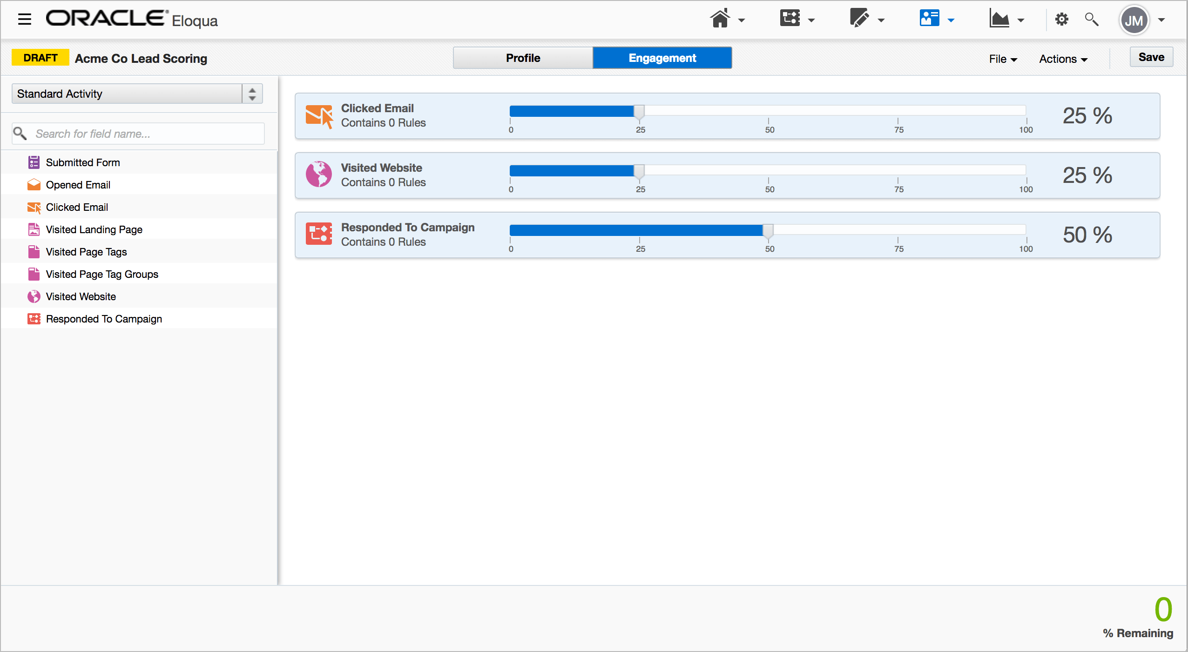Open the Audience contacts icon menu

(x=929, y=20)
